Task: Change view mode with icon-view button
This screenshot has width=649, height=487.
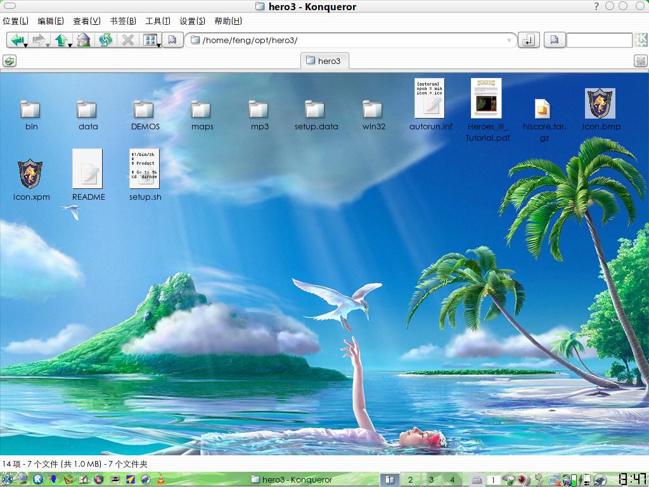Action: [x=150, y=40]
